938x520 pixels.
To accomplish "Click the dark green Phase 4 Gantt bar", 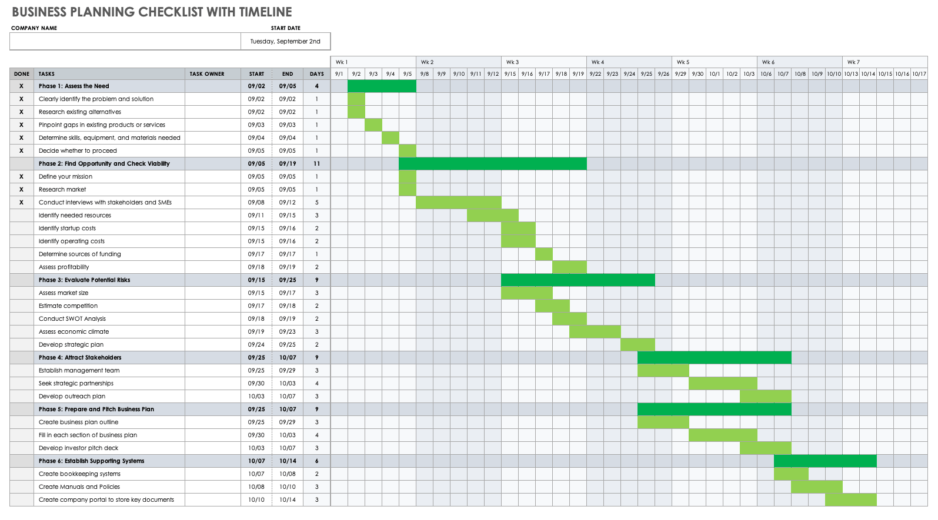I will (x=715, y=358).
